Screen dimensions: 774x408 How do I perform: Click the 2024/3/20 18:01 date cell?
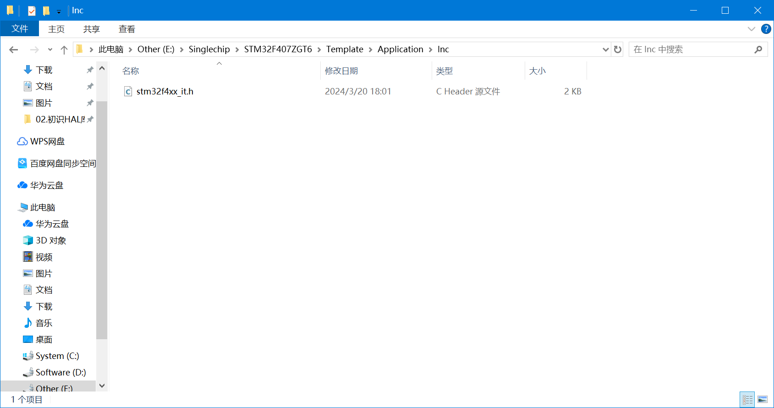click(x=358, y=91)
